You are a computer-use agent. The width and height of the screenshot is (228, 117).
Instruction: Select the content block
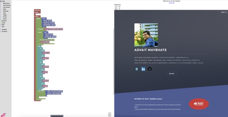pyautogui.click(x=37, y=16)
